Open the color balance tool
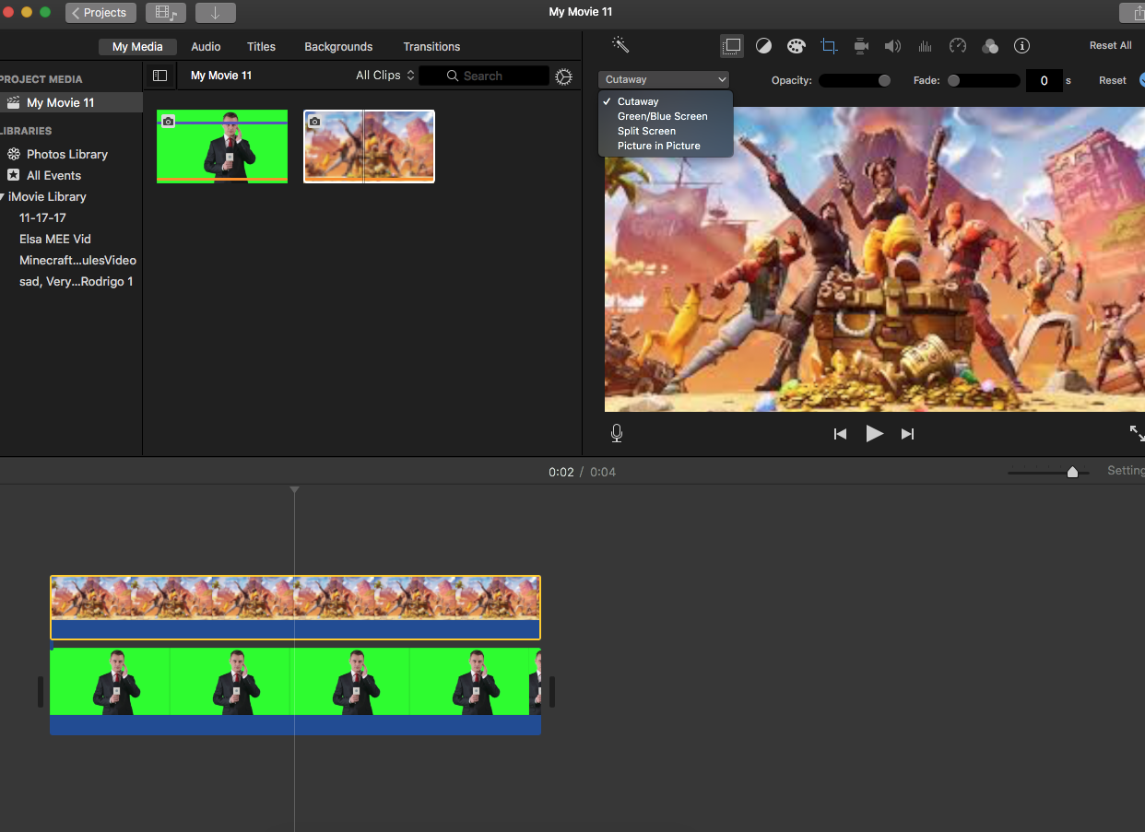 click(x=763, y=46)
